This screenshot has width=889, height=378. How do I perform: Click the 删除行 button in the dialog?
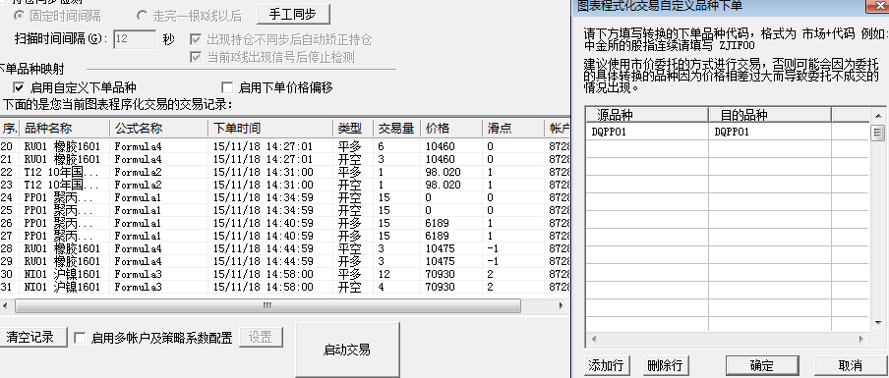click(665, 365)
